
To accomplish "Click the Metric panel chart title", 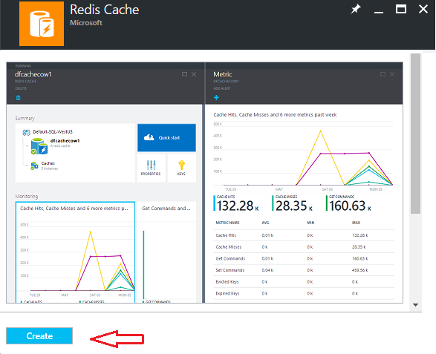I will (275, 115).
